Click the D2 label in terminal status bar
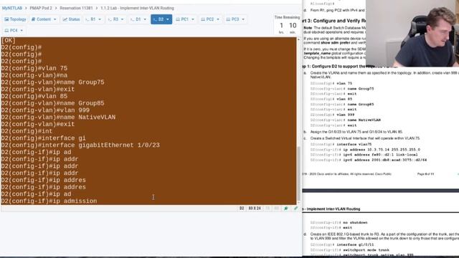The width and height of the screenshot is (459, 258). (x=242, y=209)
